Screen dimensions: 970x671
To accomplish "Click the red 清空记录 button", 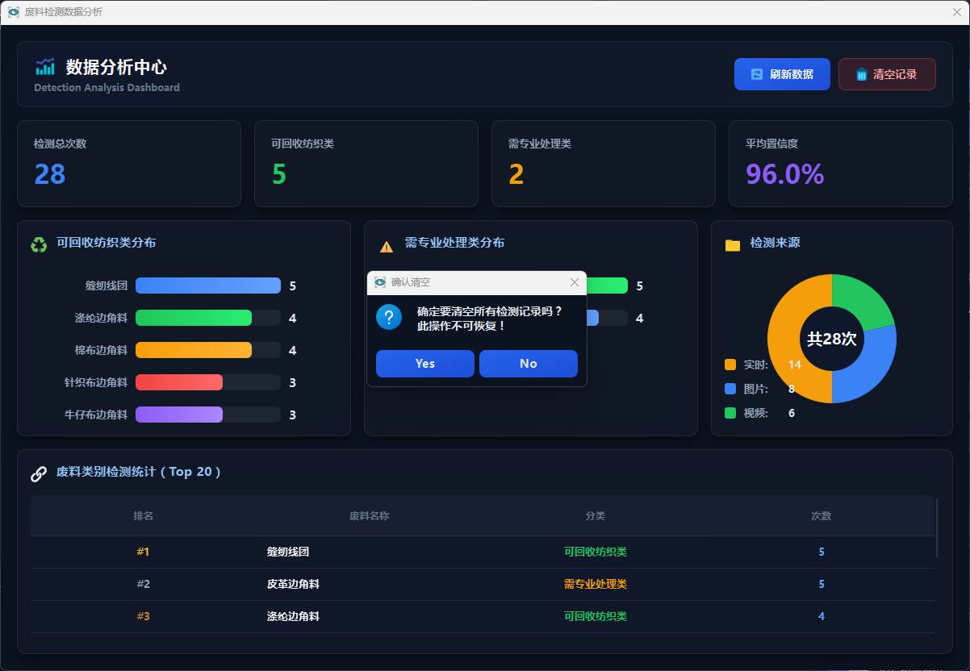I will pos(887,74).
